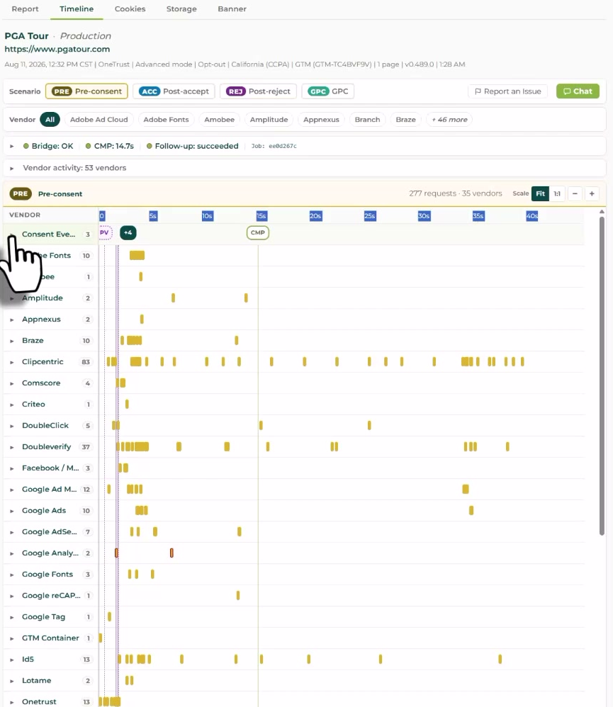
Task: Select the Google AdSe... vendor label
Action: coord(49,531)
